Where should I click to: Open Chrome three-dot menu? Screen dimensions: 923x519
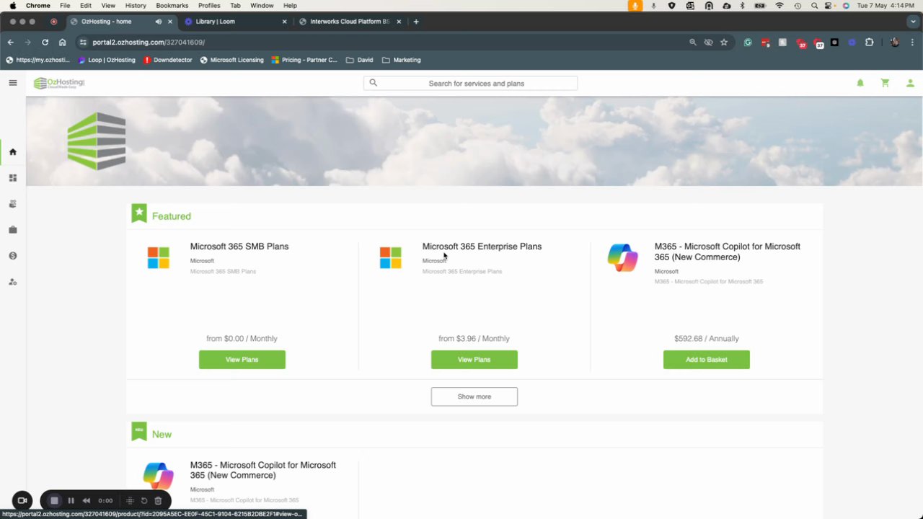pyautogui.click(x=913, y=42)
